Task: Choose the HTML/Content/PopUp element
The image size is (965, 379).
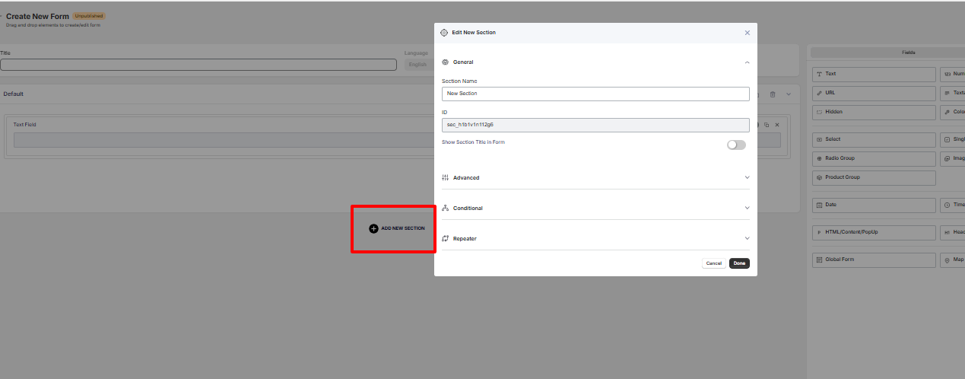Action: pos(874,232)
